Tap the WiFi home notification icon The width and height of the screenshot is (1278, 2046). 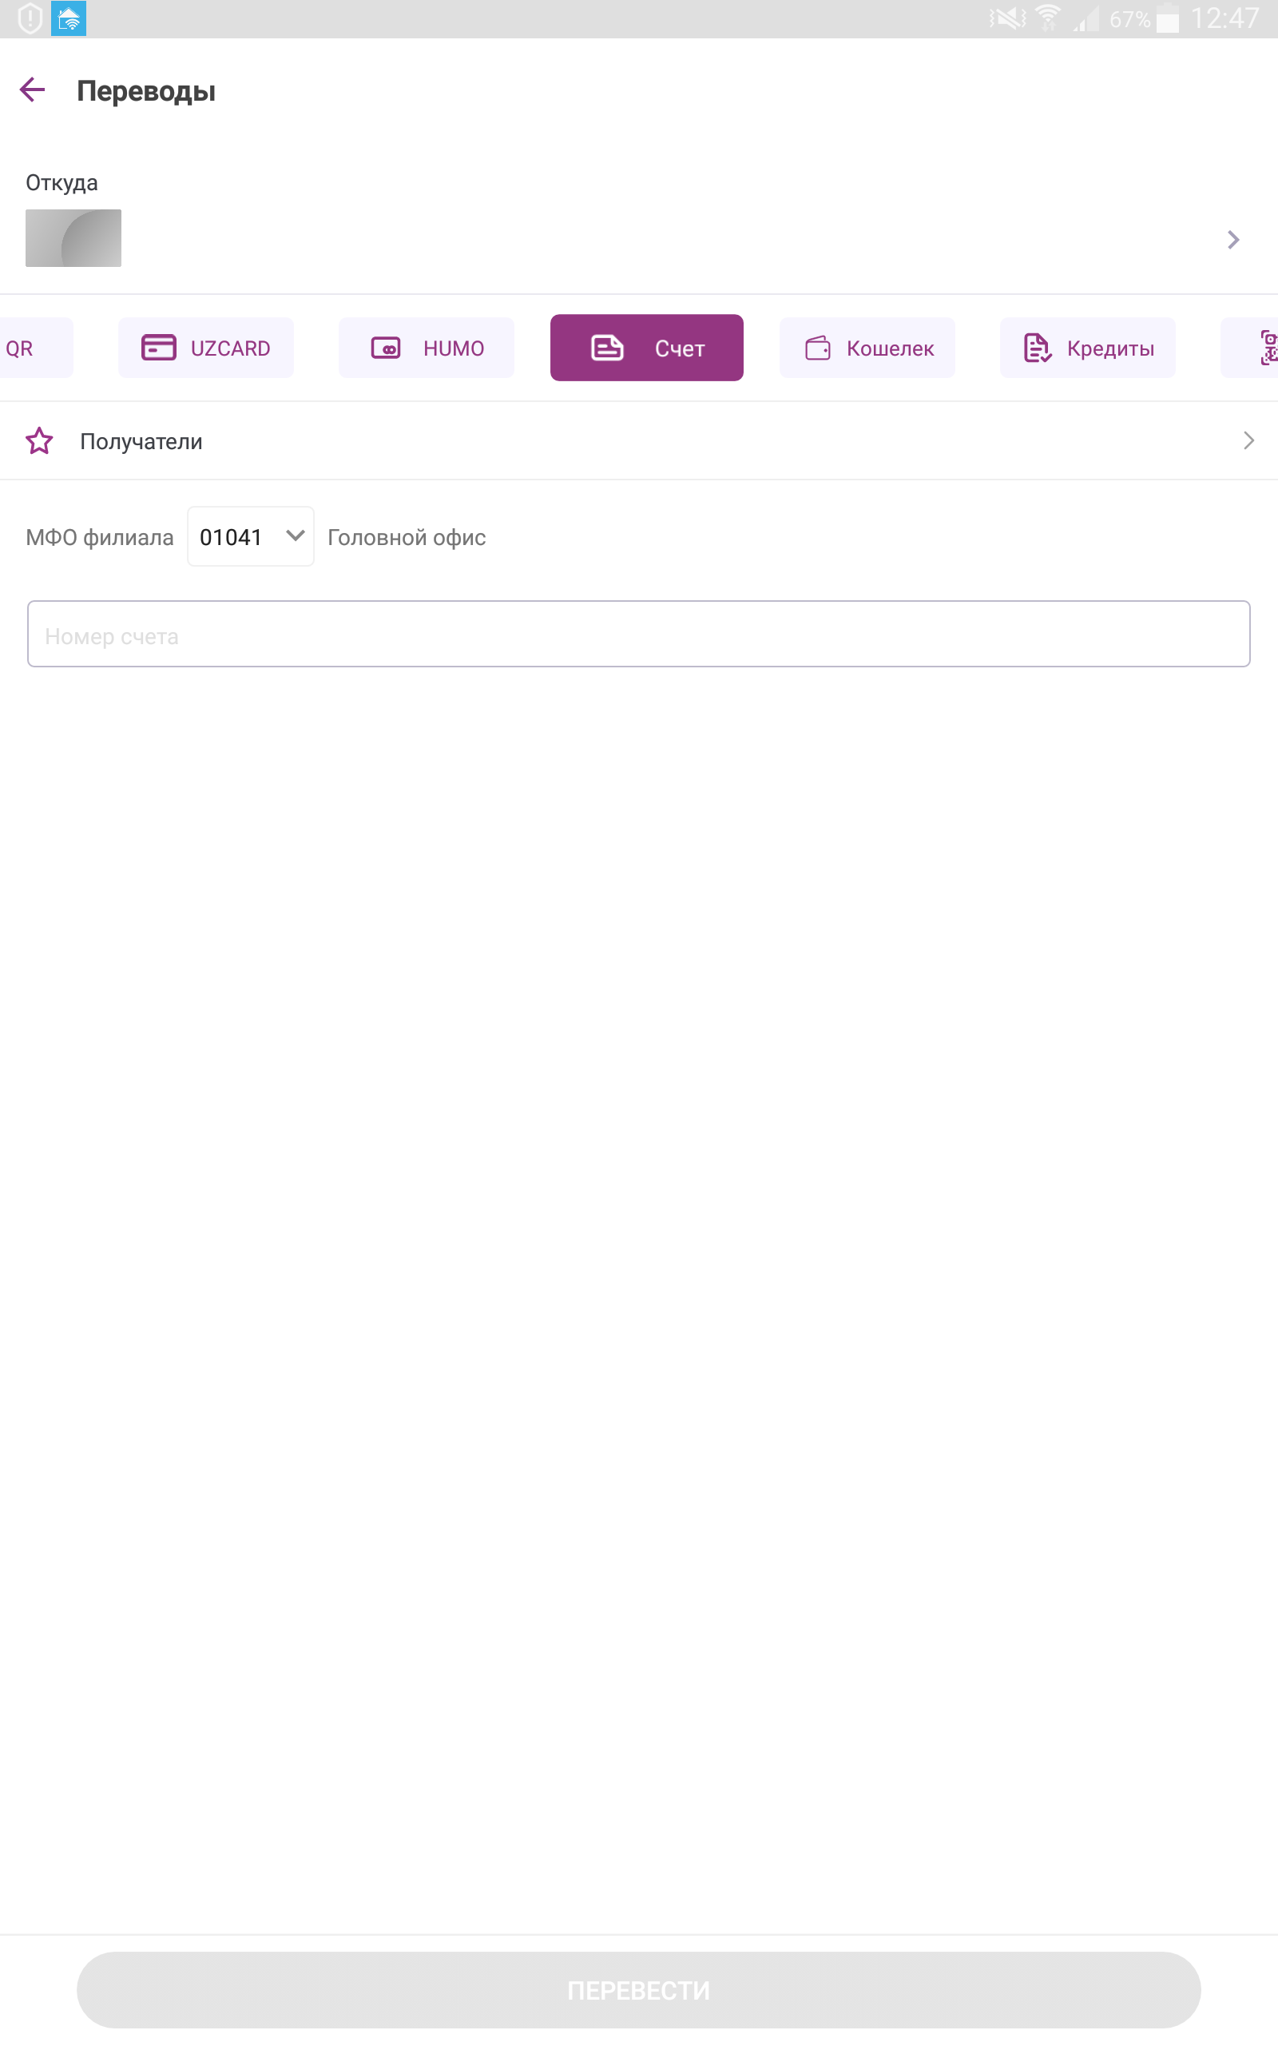pyautogui.click(x=69, y=18)
